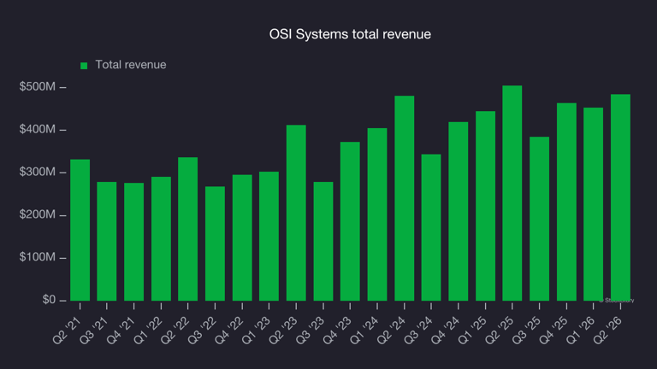Screen dimensions: 657x369
Task: Select the Q2 '22 revenue bar
Action: (187, 229)
